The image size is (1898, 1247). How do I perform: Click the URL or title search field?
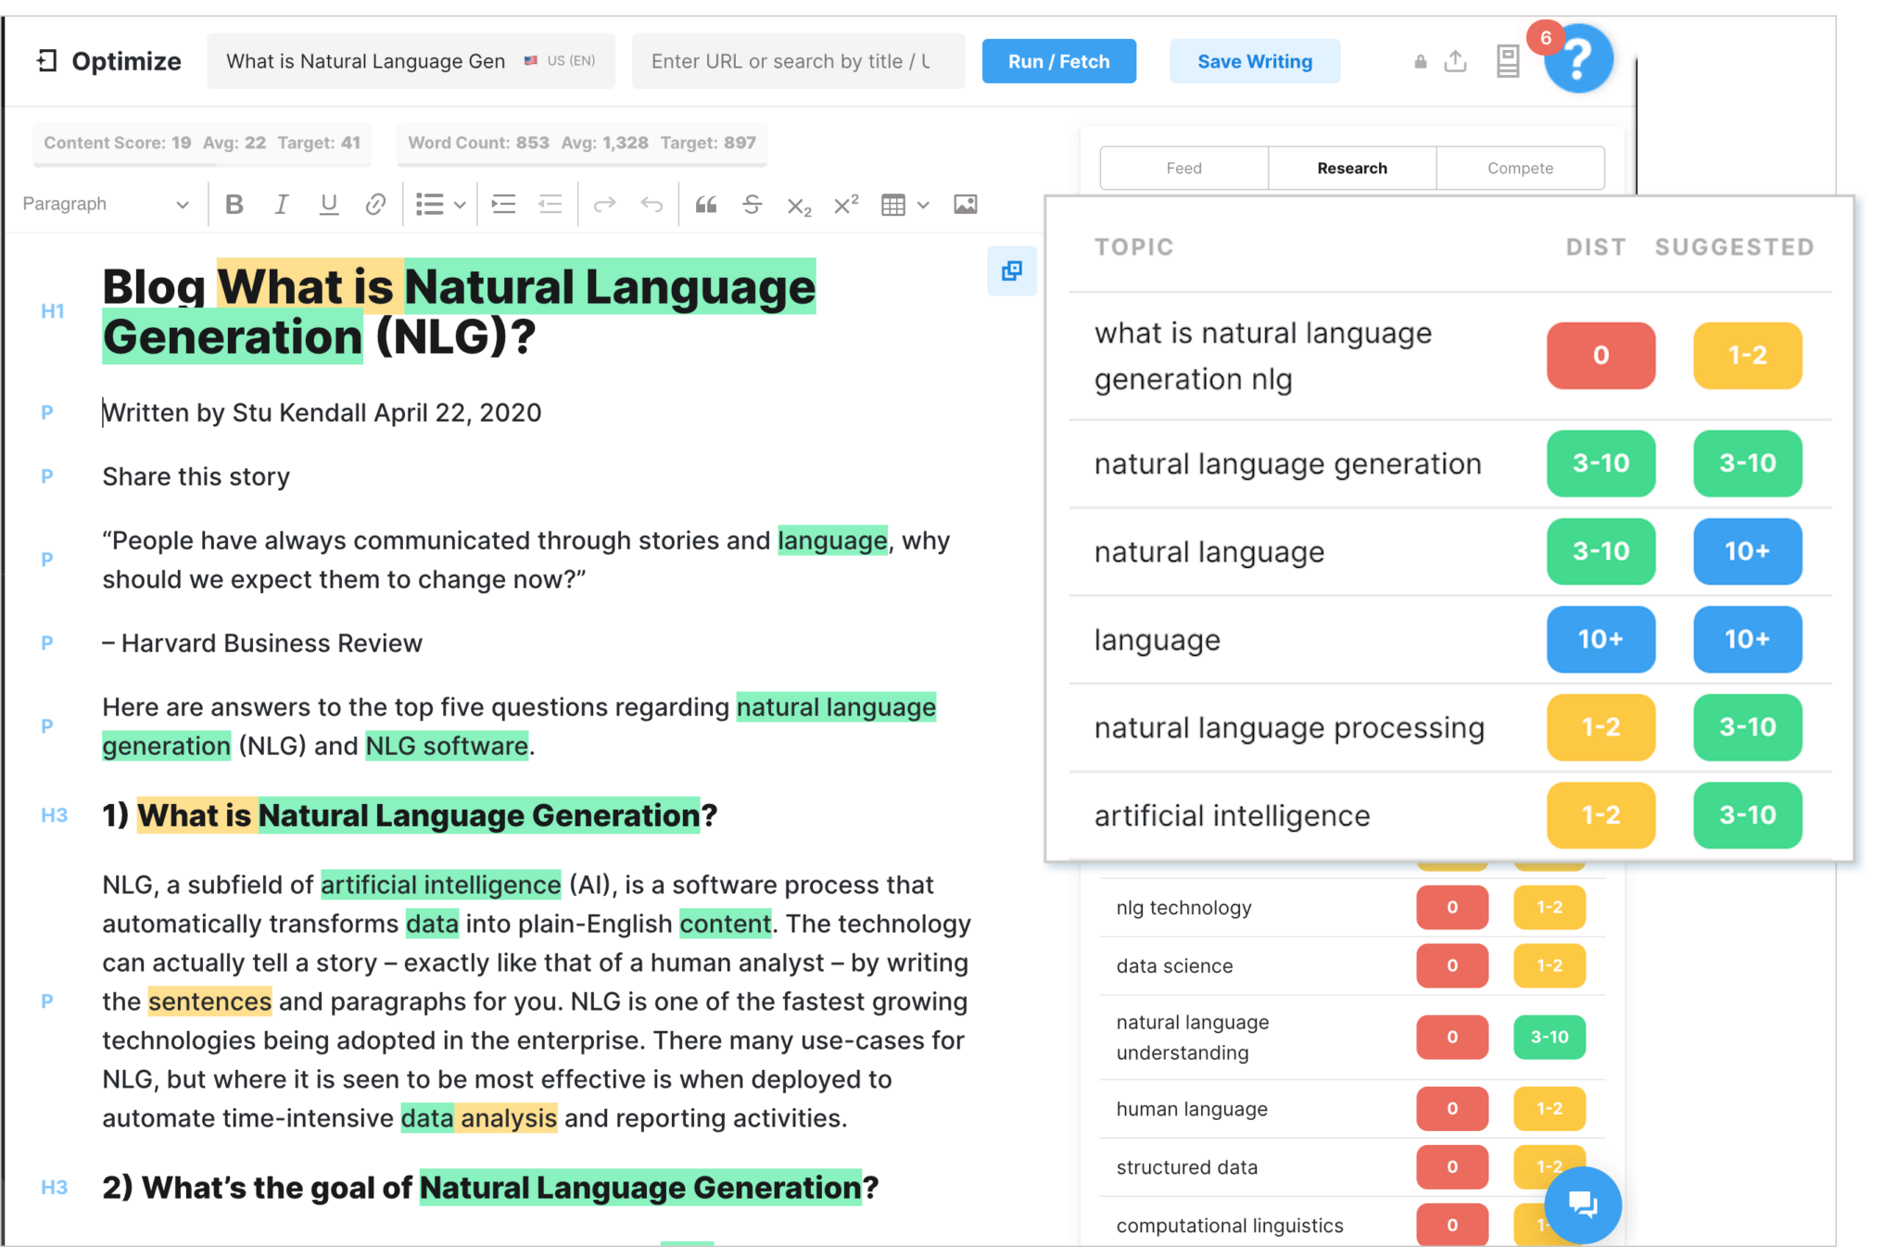click(799, 61)
